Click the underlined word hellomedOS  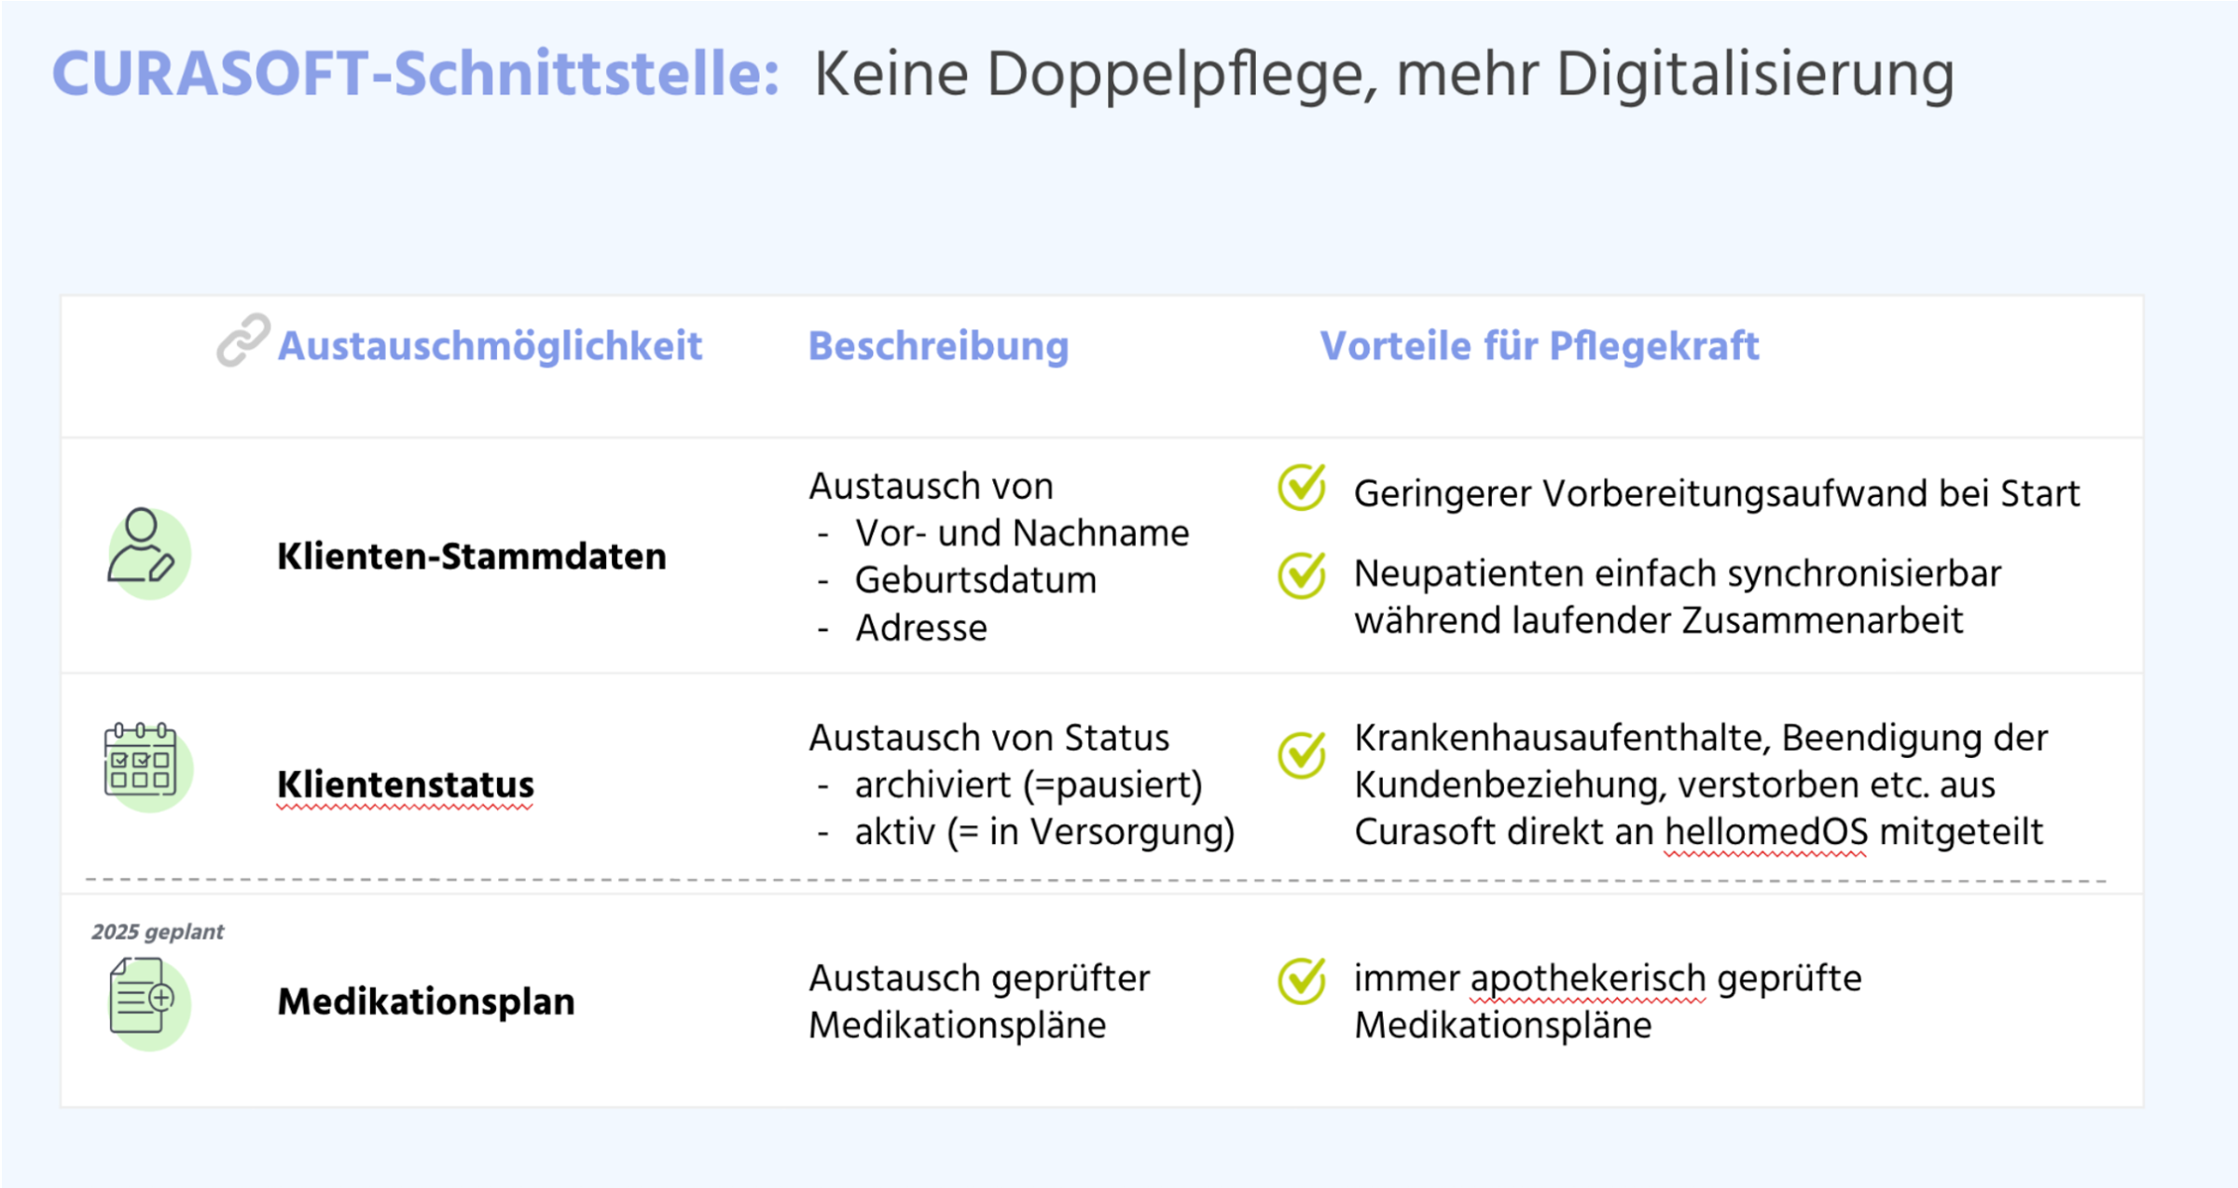1766,832
